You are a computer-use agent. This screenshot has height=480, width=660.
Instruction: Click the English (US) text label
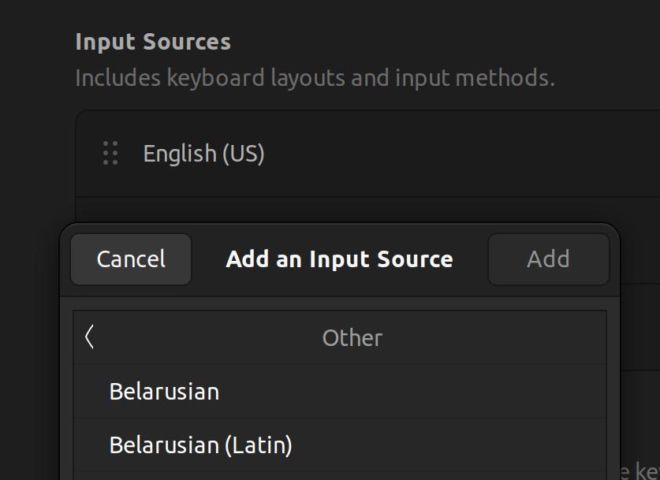click(x=203, y=154)
